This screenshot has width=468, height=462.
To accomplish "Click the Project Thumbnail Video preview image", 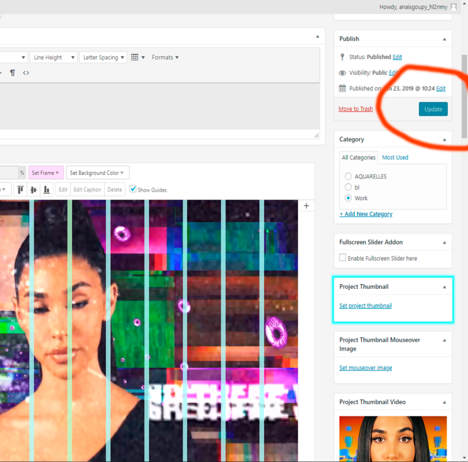I will pos(392,439).
